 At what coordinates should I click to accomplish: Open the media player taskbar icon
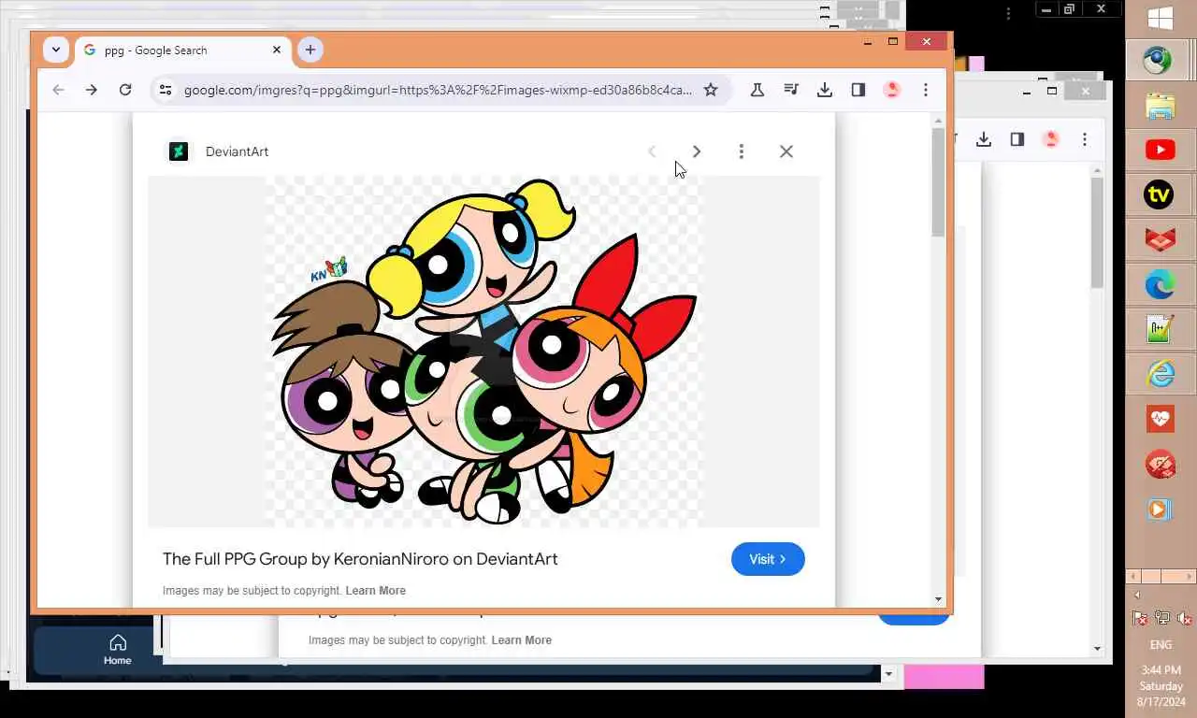1160,510
